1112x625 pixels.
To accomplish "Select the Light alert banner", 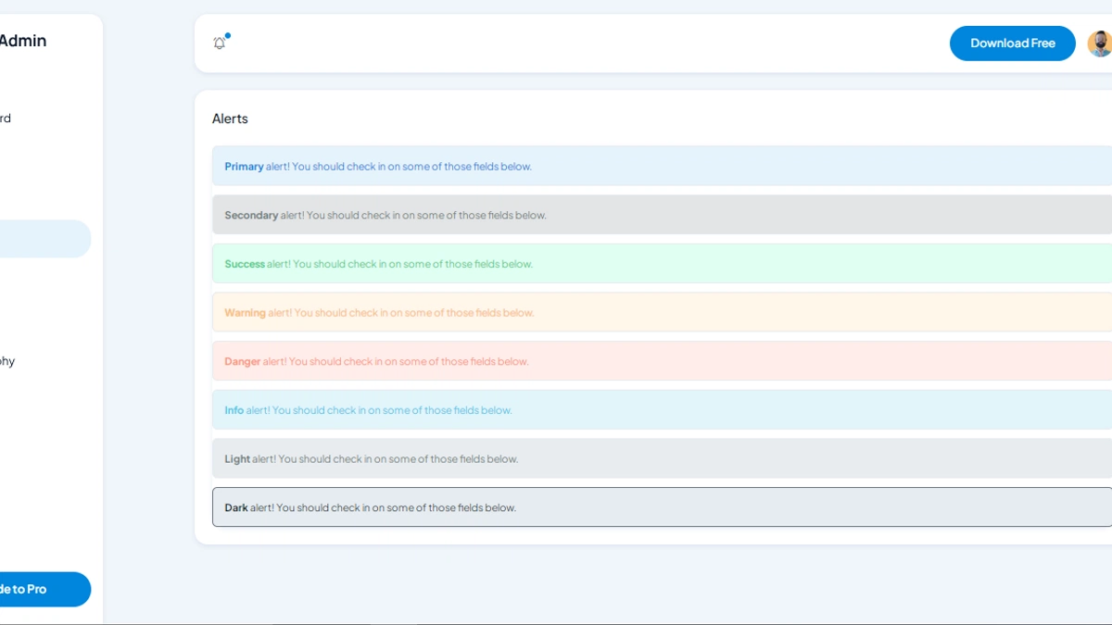I will coord(662,458).
